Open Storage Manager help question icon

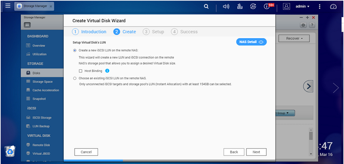click(312, 25)
